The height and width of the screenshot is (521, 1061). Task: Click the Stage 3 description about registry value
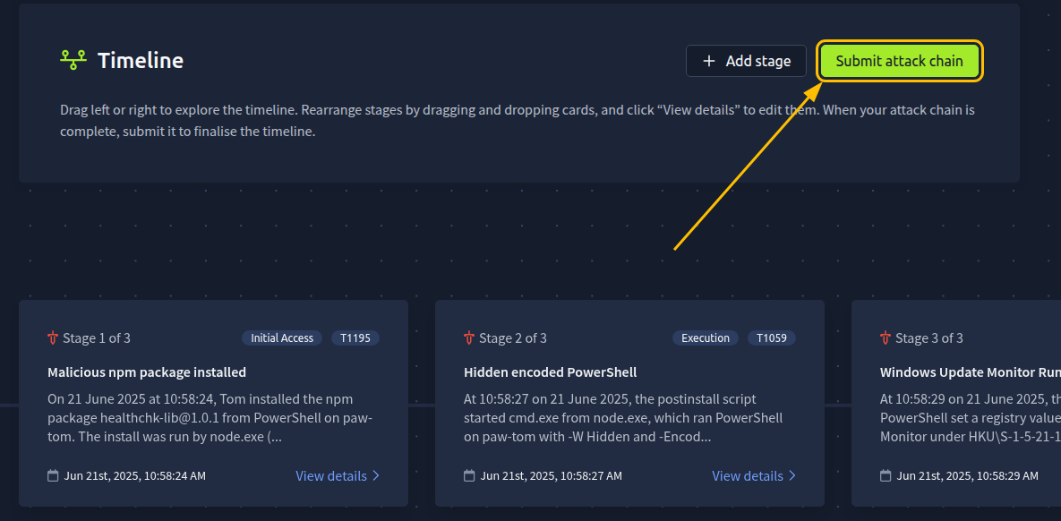[971, 418]
